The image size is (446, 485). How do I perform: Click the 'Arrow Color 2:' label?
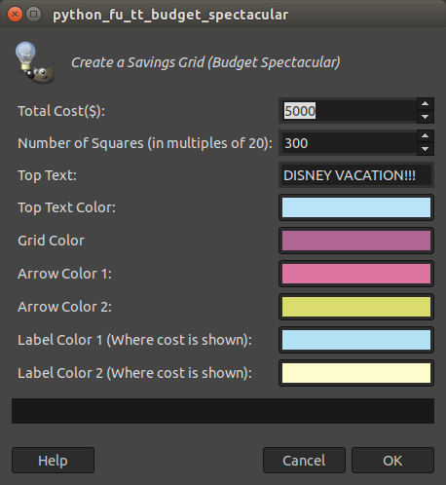tap(65, 307)
